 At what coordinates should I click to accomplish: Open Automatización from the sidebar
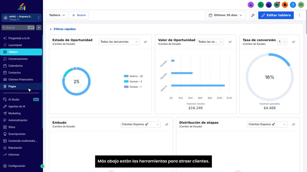point(21,120)
